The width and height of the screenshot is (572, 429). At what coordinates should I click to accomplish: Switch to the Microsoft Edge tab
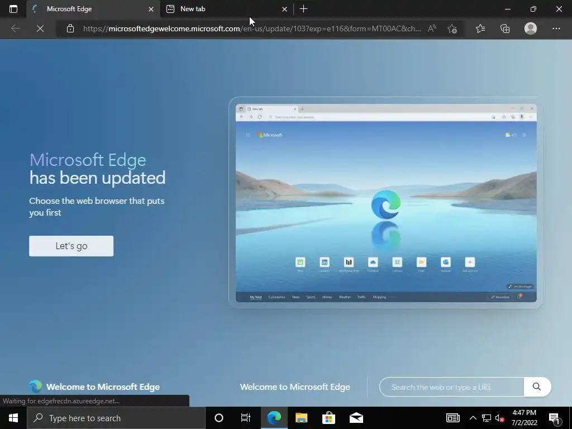[93, 9]
